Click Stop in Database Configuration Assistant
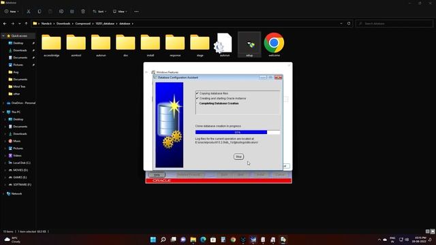Screen dimensions: 436x245 click(x=238, y=157)
